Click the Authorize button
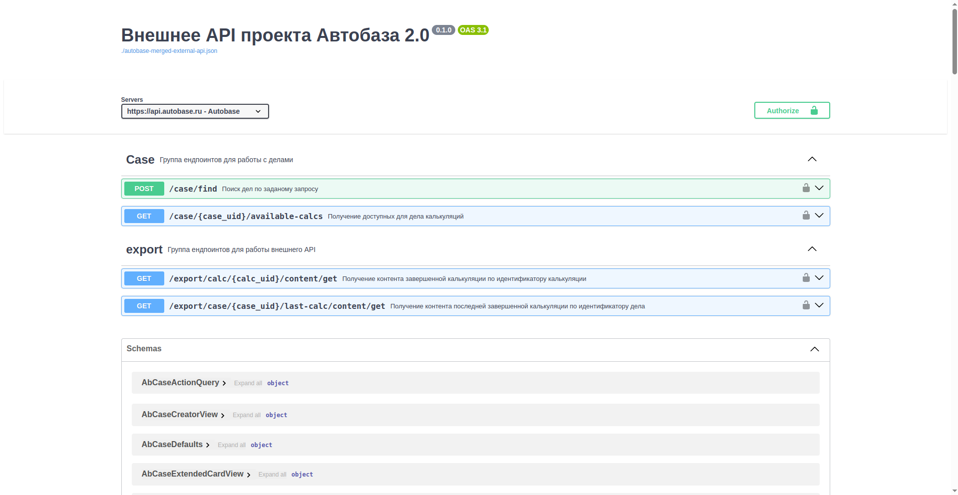 click(x=792, y=110)
